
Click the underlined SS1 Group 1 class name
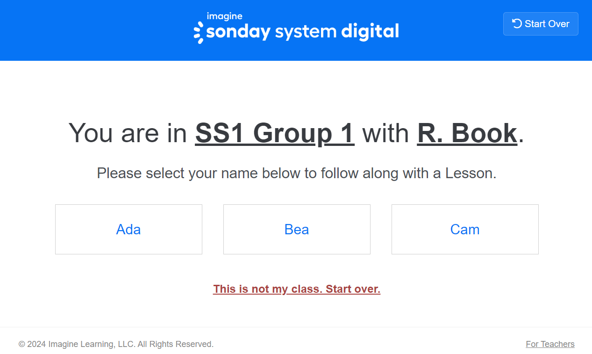pyautogui.click(x=274, y=133)
